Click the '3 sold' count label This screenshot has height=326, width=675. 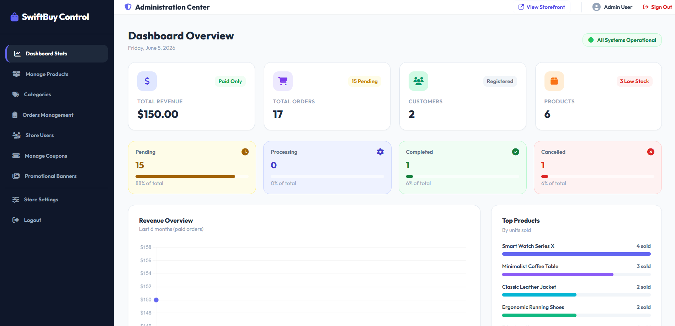coord(644,266)
